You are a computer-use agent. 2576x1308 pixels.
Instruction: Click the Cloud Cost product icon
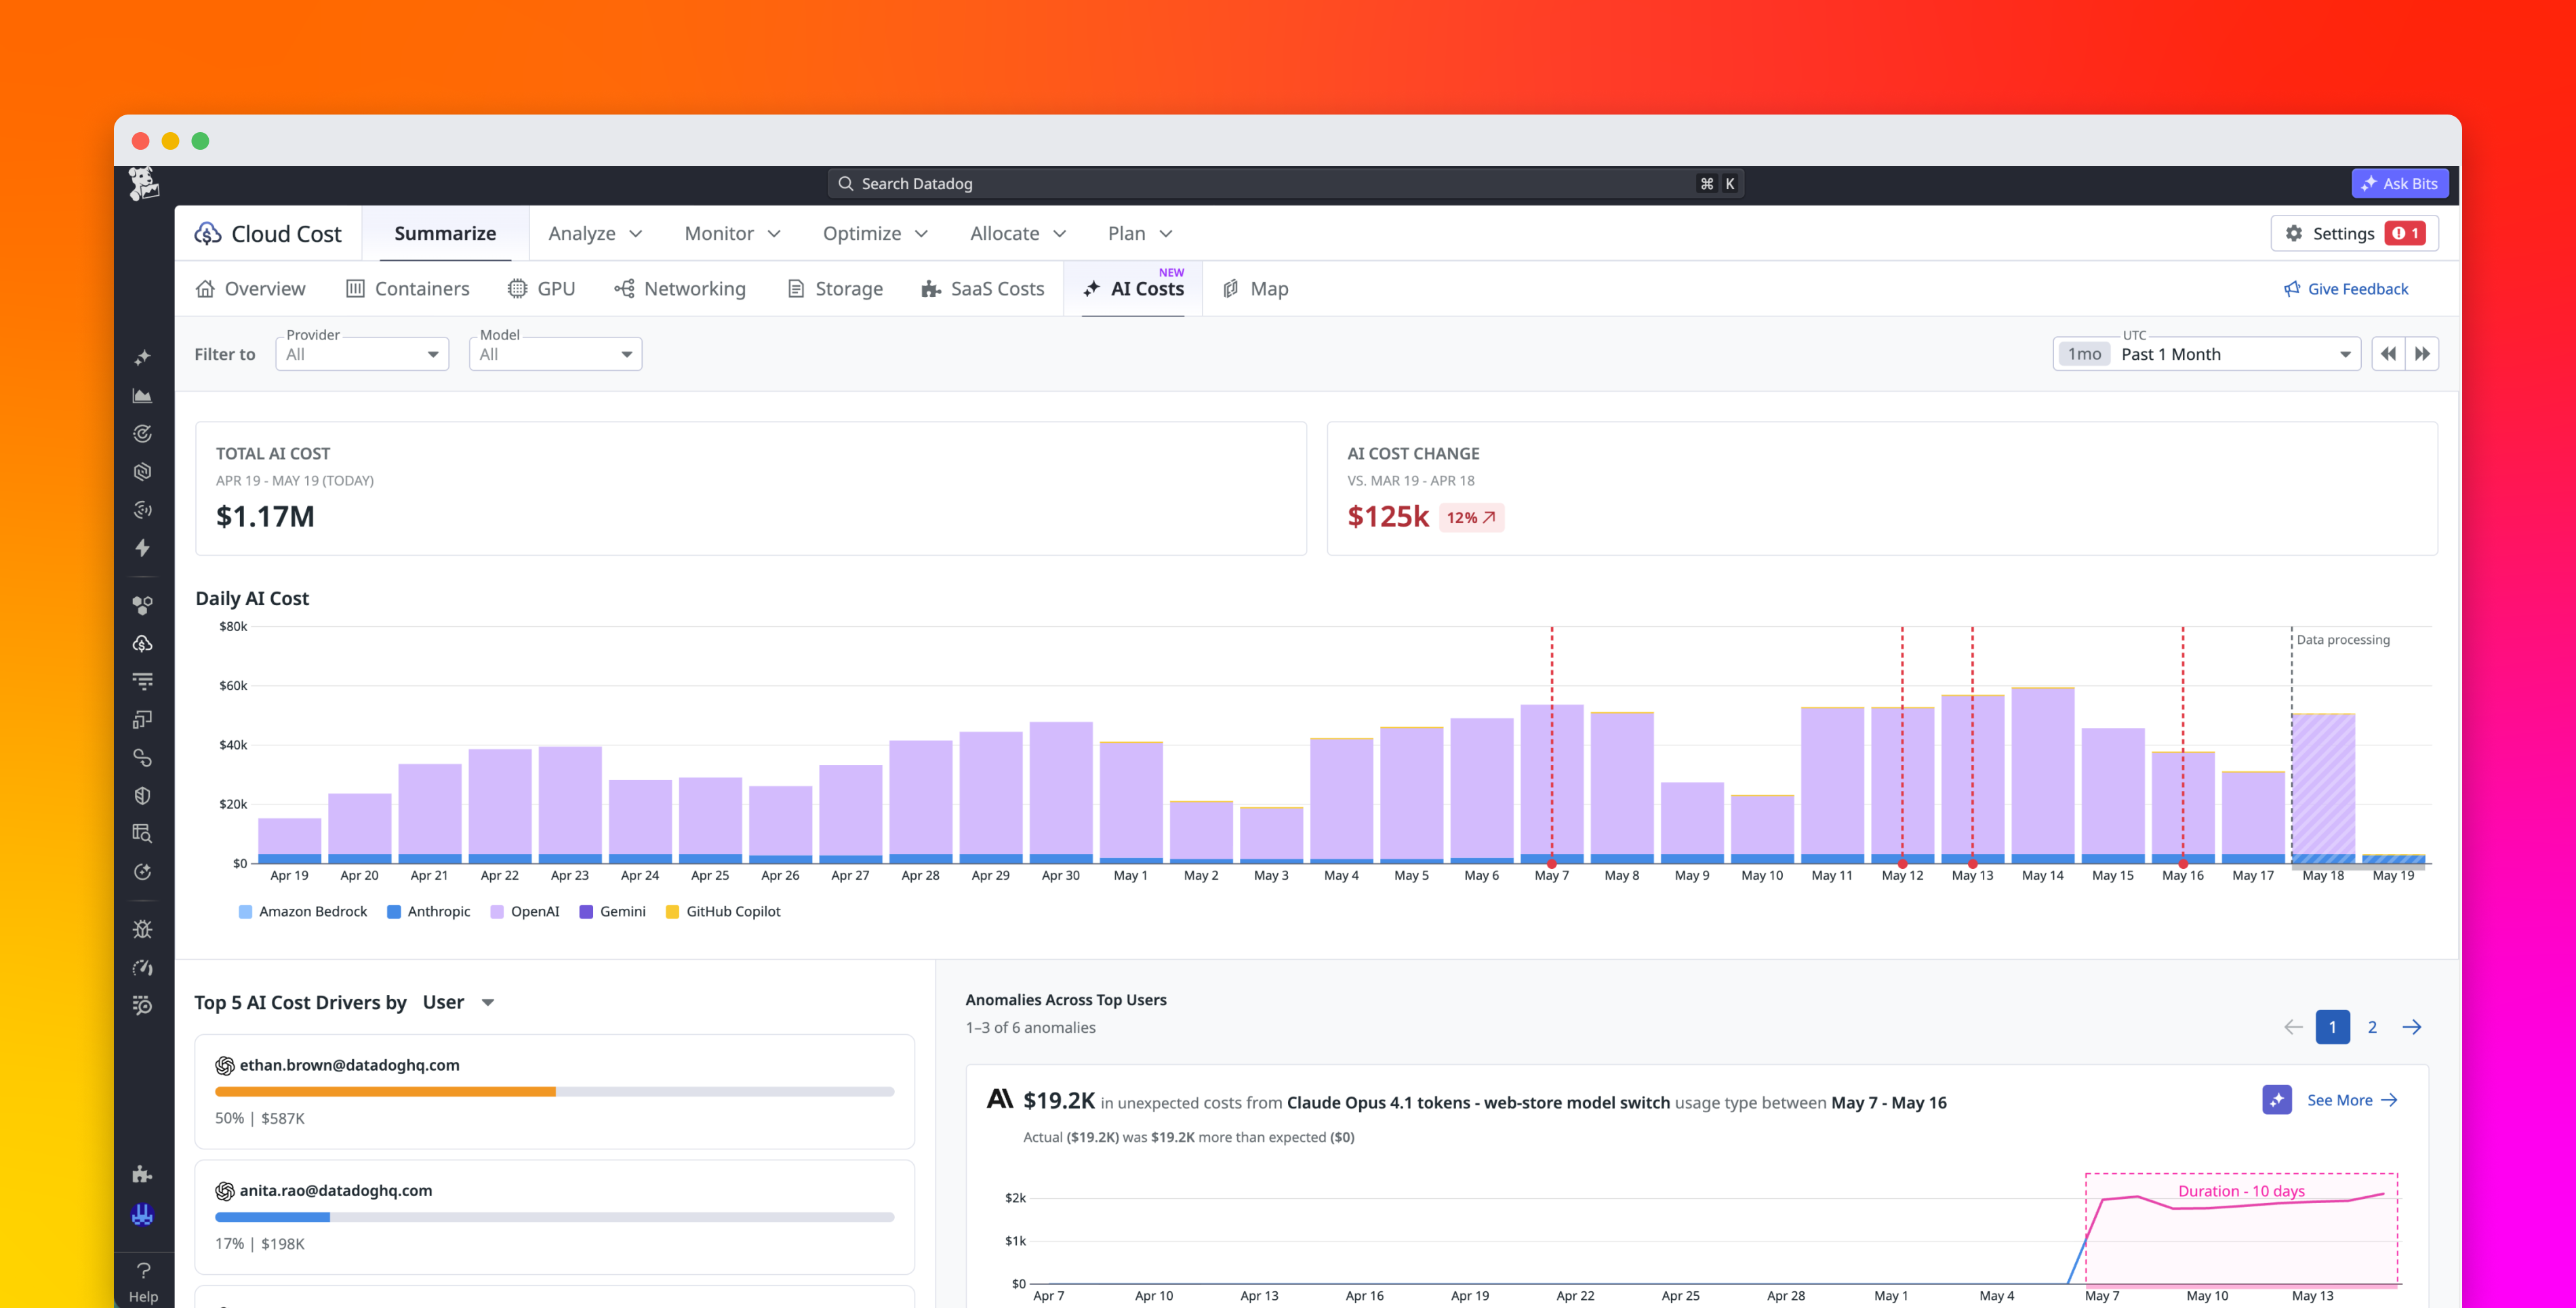click(x=208, y=234)
